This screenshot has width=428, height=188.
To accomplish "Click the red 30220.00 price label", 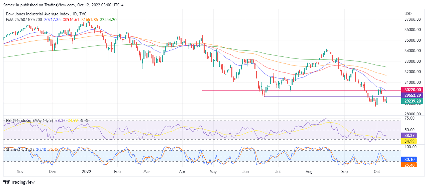I will [x=413, y=90].
